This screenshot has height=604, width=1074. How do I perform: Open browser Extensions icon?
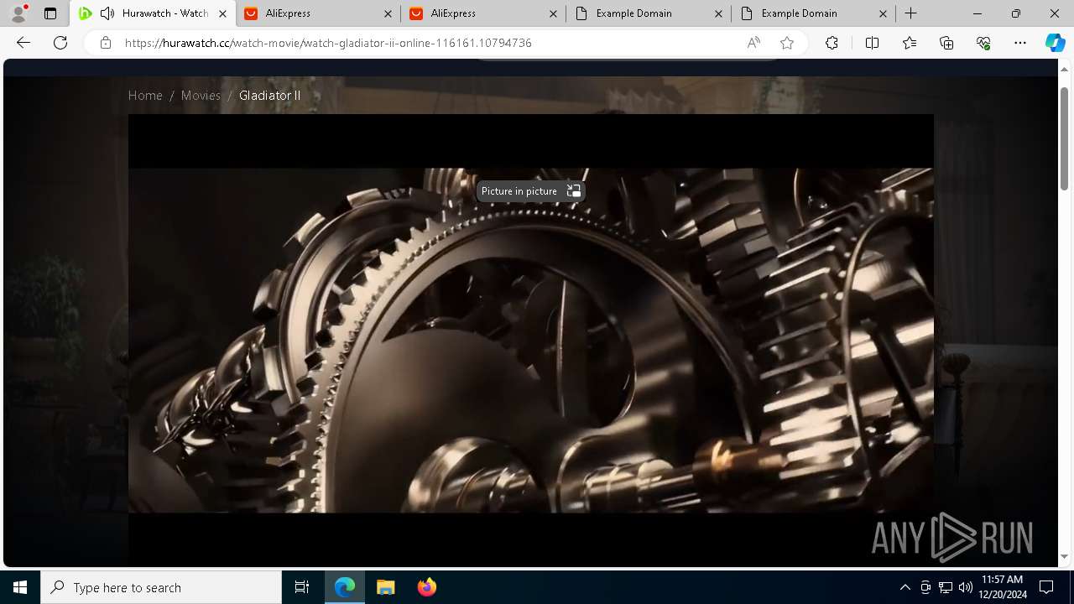pyautogui.click(x=832, y=43)
